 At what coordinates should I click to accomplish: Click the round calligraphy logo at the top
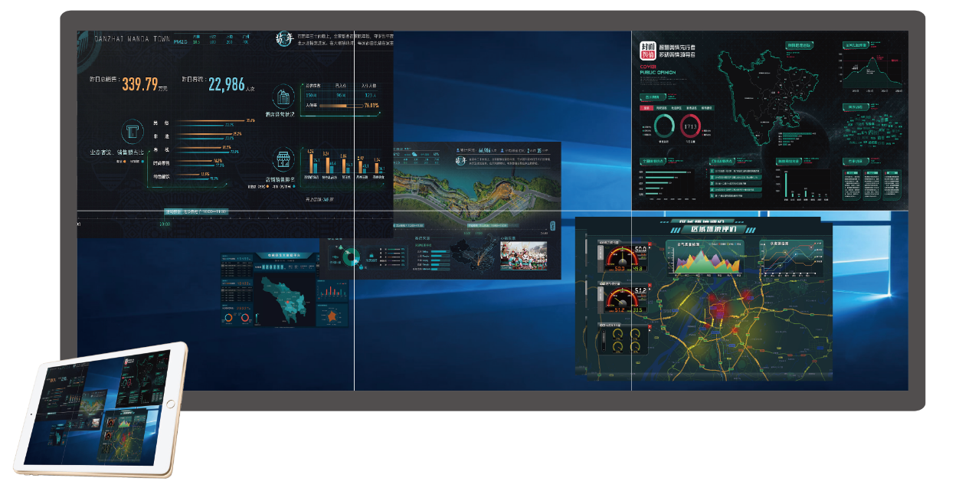pyautogui.click(x=285, y=38)
